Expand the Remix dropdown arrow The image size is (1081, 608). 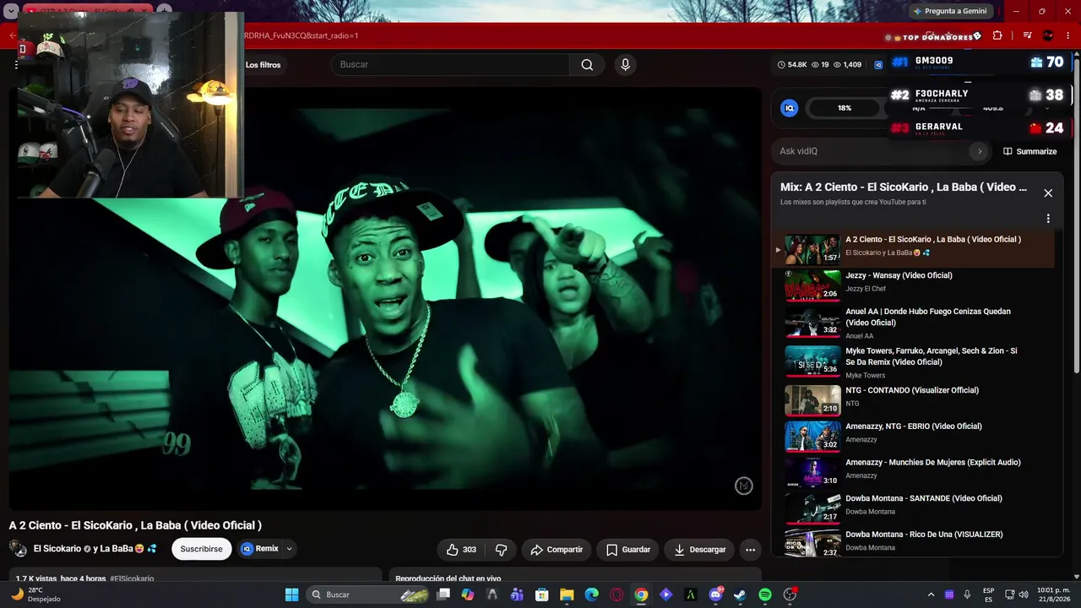click(289, 549)
